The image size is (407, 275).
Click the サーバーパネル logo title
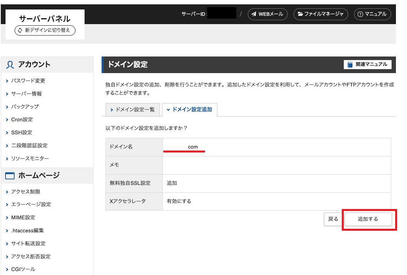pyautogui.click(x=45, y=19)
